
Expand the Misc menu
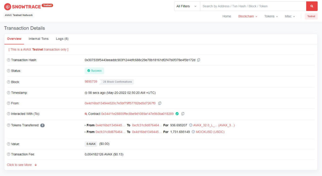coord(290,16)
